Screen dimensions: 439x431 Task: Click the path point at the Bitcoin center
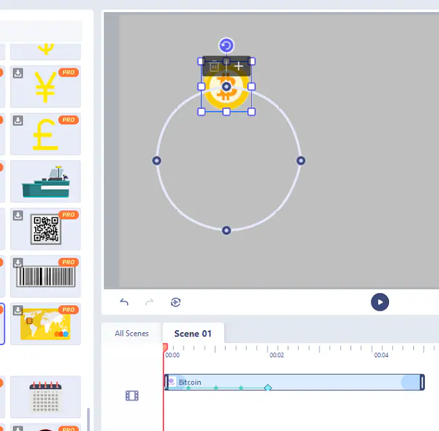[x=226, y=87]
